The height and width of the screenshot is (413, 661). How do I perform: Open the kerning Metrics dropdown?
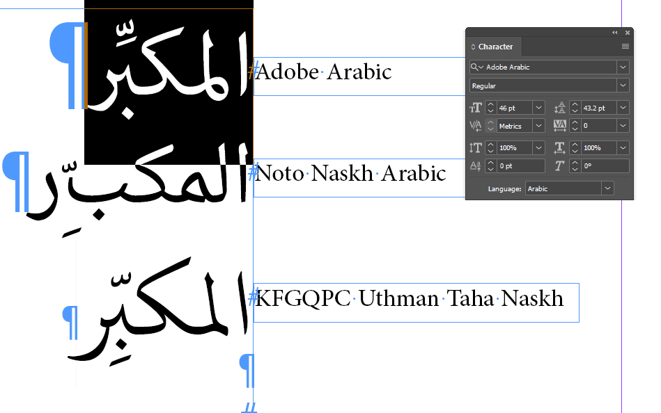tap(538, 125)
